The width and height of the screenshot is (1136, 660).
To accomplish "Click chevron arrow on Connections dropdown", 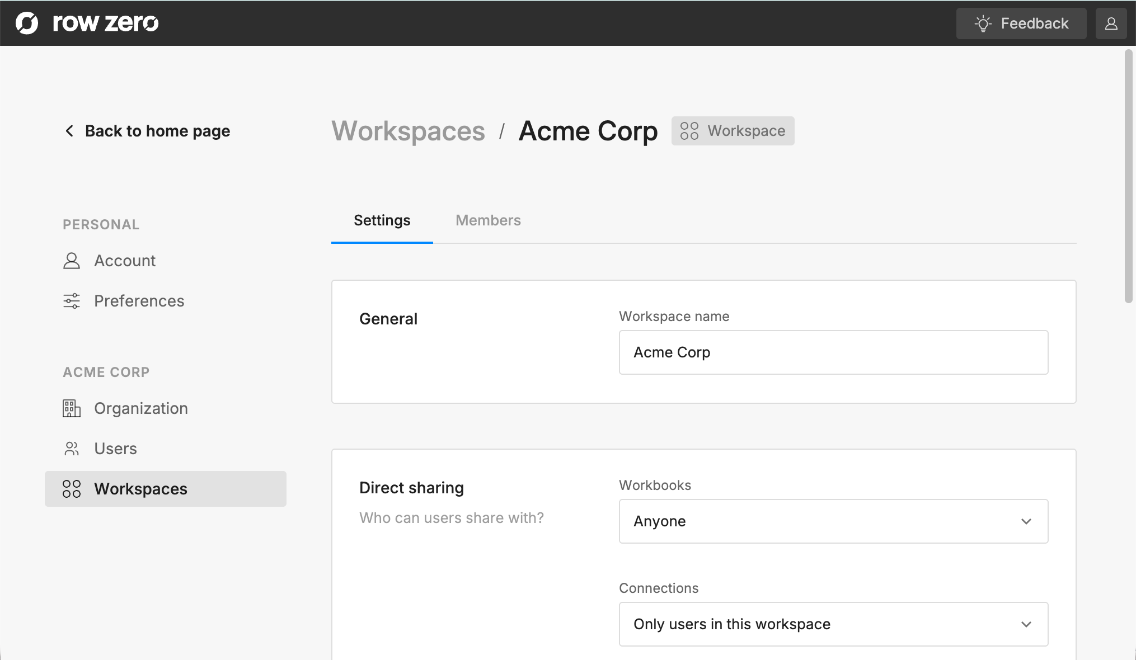I will [1026, 624].
